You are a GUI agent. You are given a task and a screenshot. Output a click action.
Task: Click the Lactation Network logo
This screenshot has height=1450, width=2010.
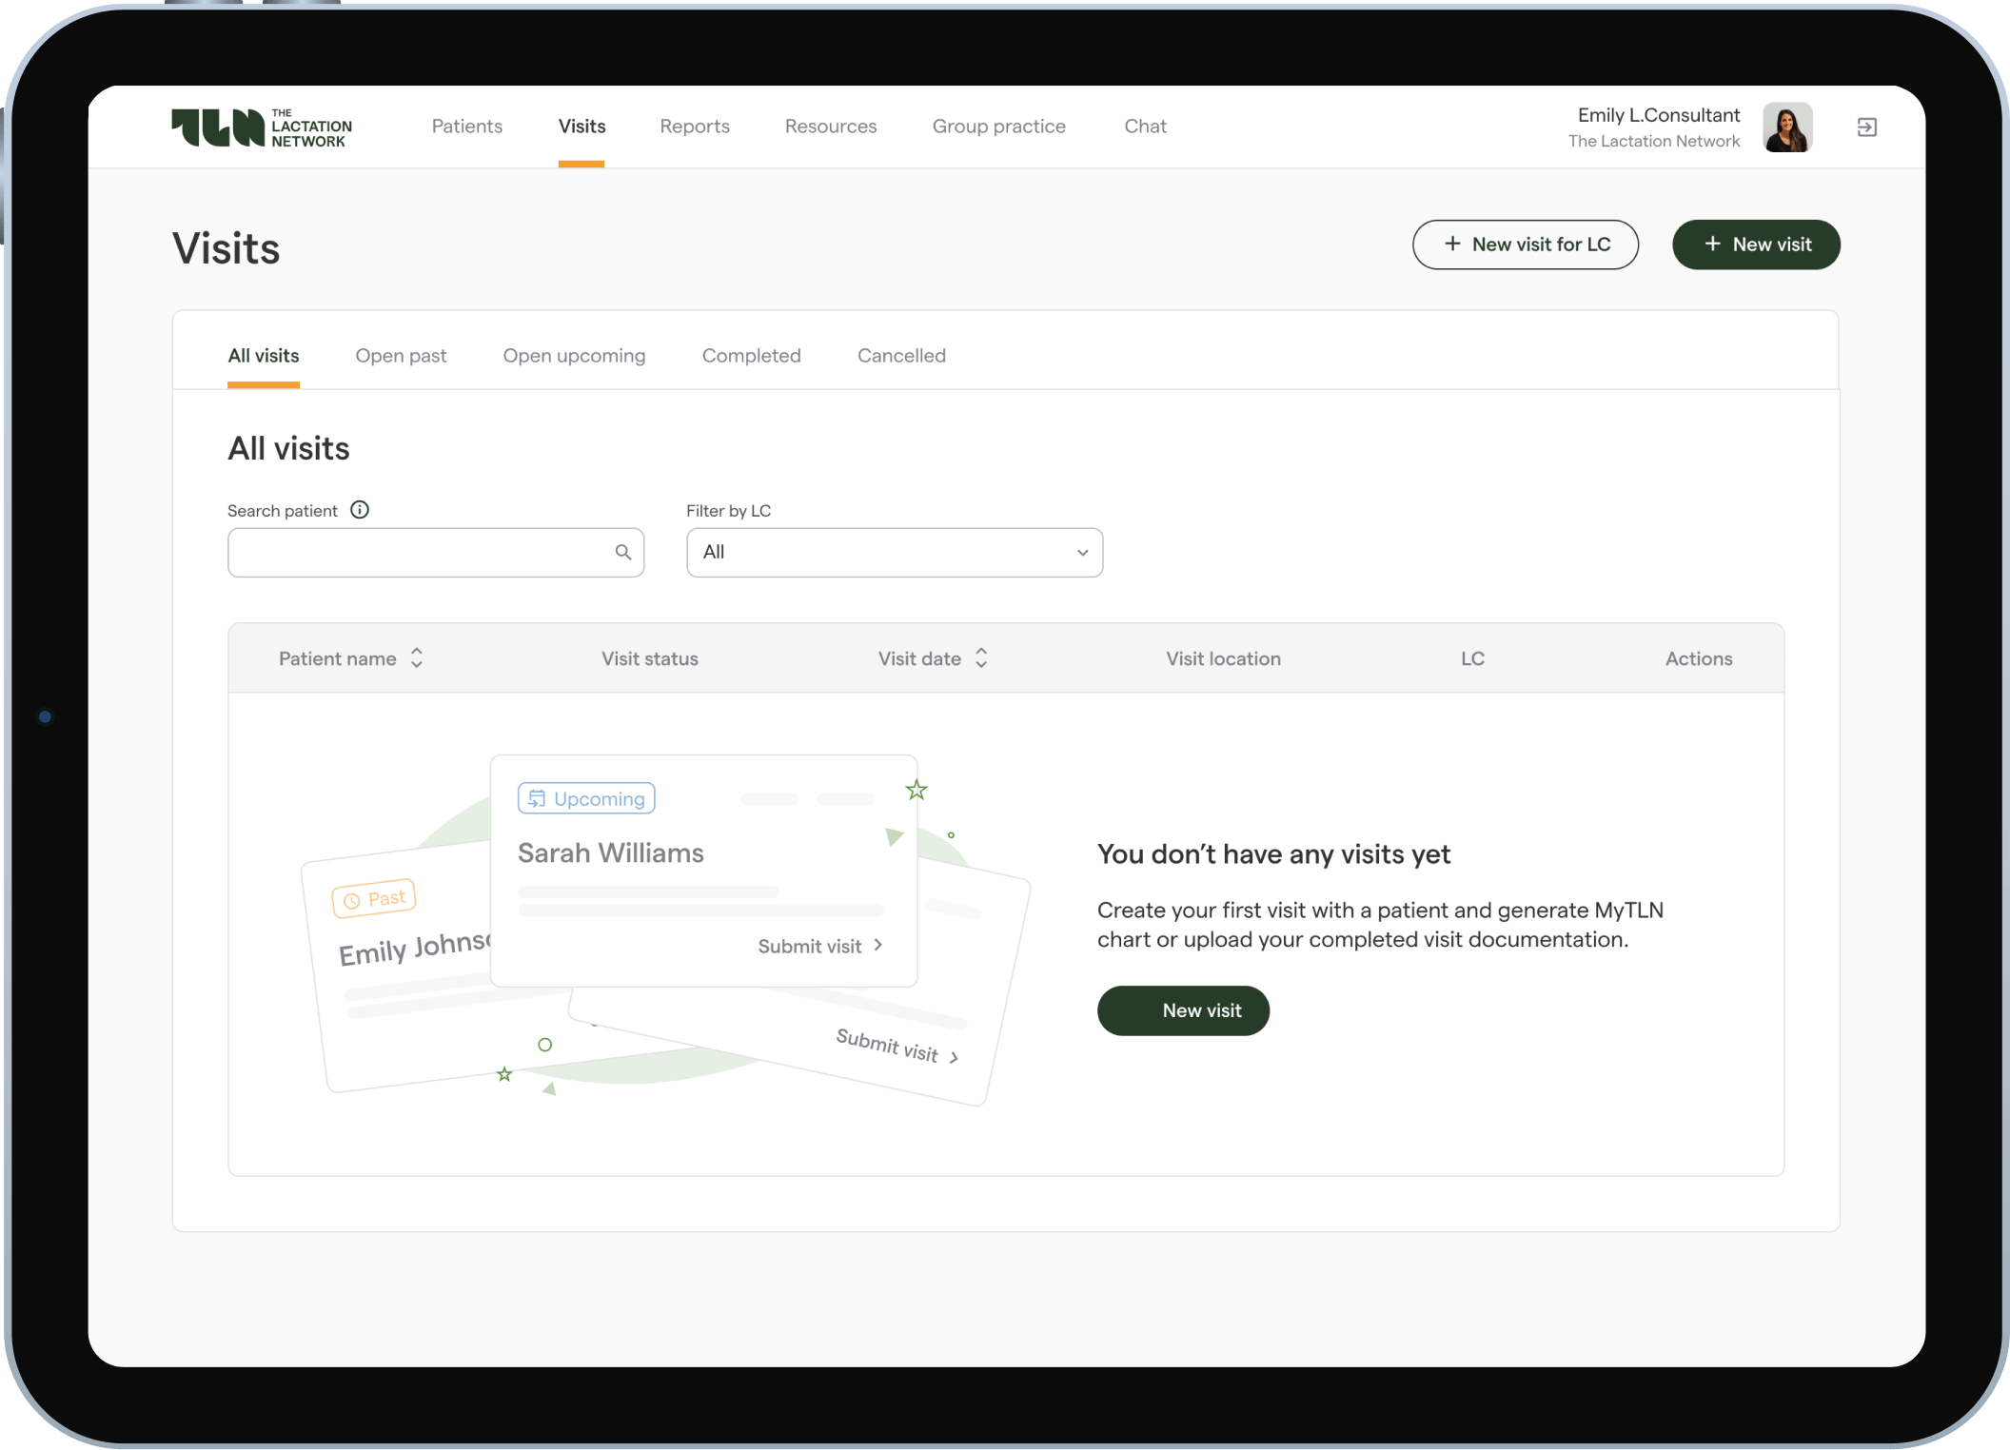pyautogui.click(x=262, y=127)
